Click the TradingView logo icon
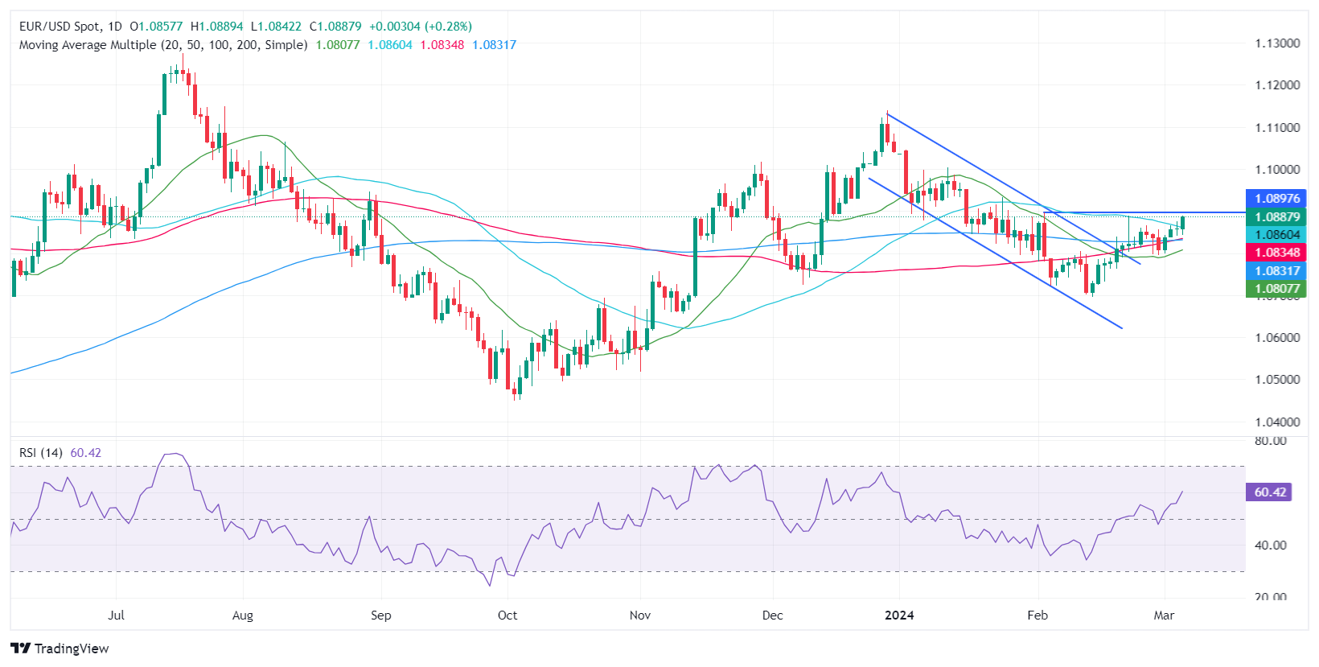1319x667 pixels. (x=21, y=648)
